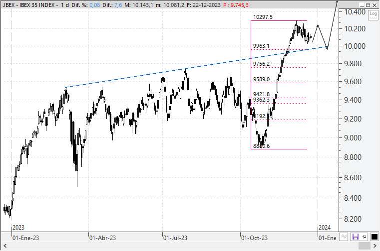The width and height of the screenshot is (380, 251).
Task: Click the 01-Oct-23 date label
Action: tap(255, 238)
